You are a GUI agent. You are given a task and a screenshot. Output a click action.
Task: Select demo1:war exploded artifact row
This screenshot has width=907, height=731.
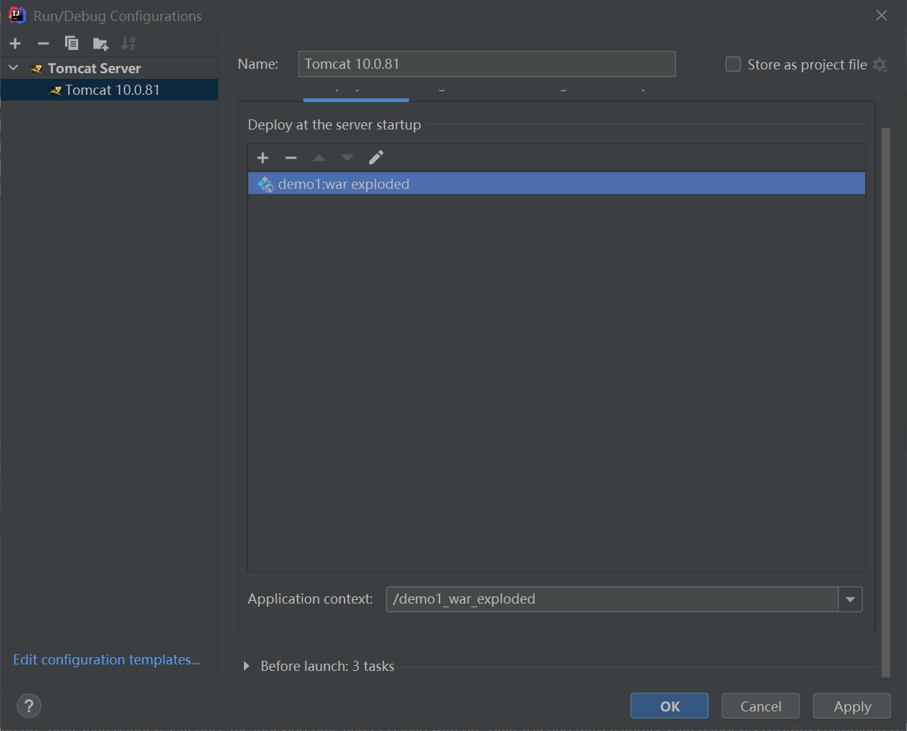pos(556,184)
